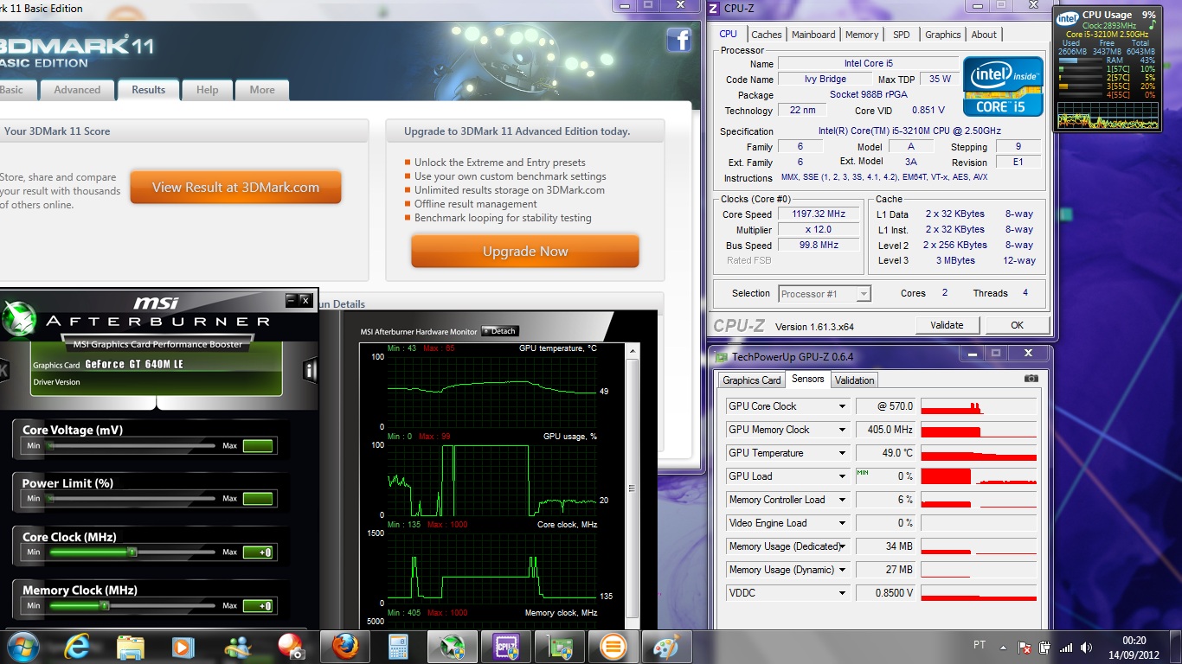The height and width of the screenshot is (664, 1182).
Task: Open the Calculator taskbar icon
Action: click(398, 647)
